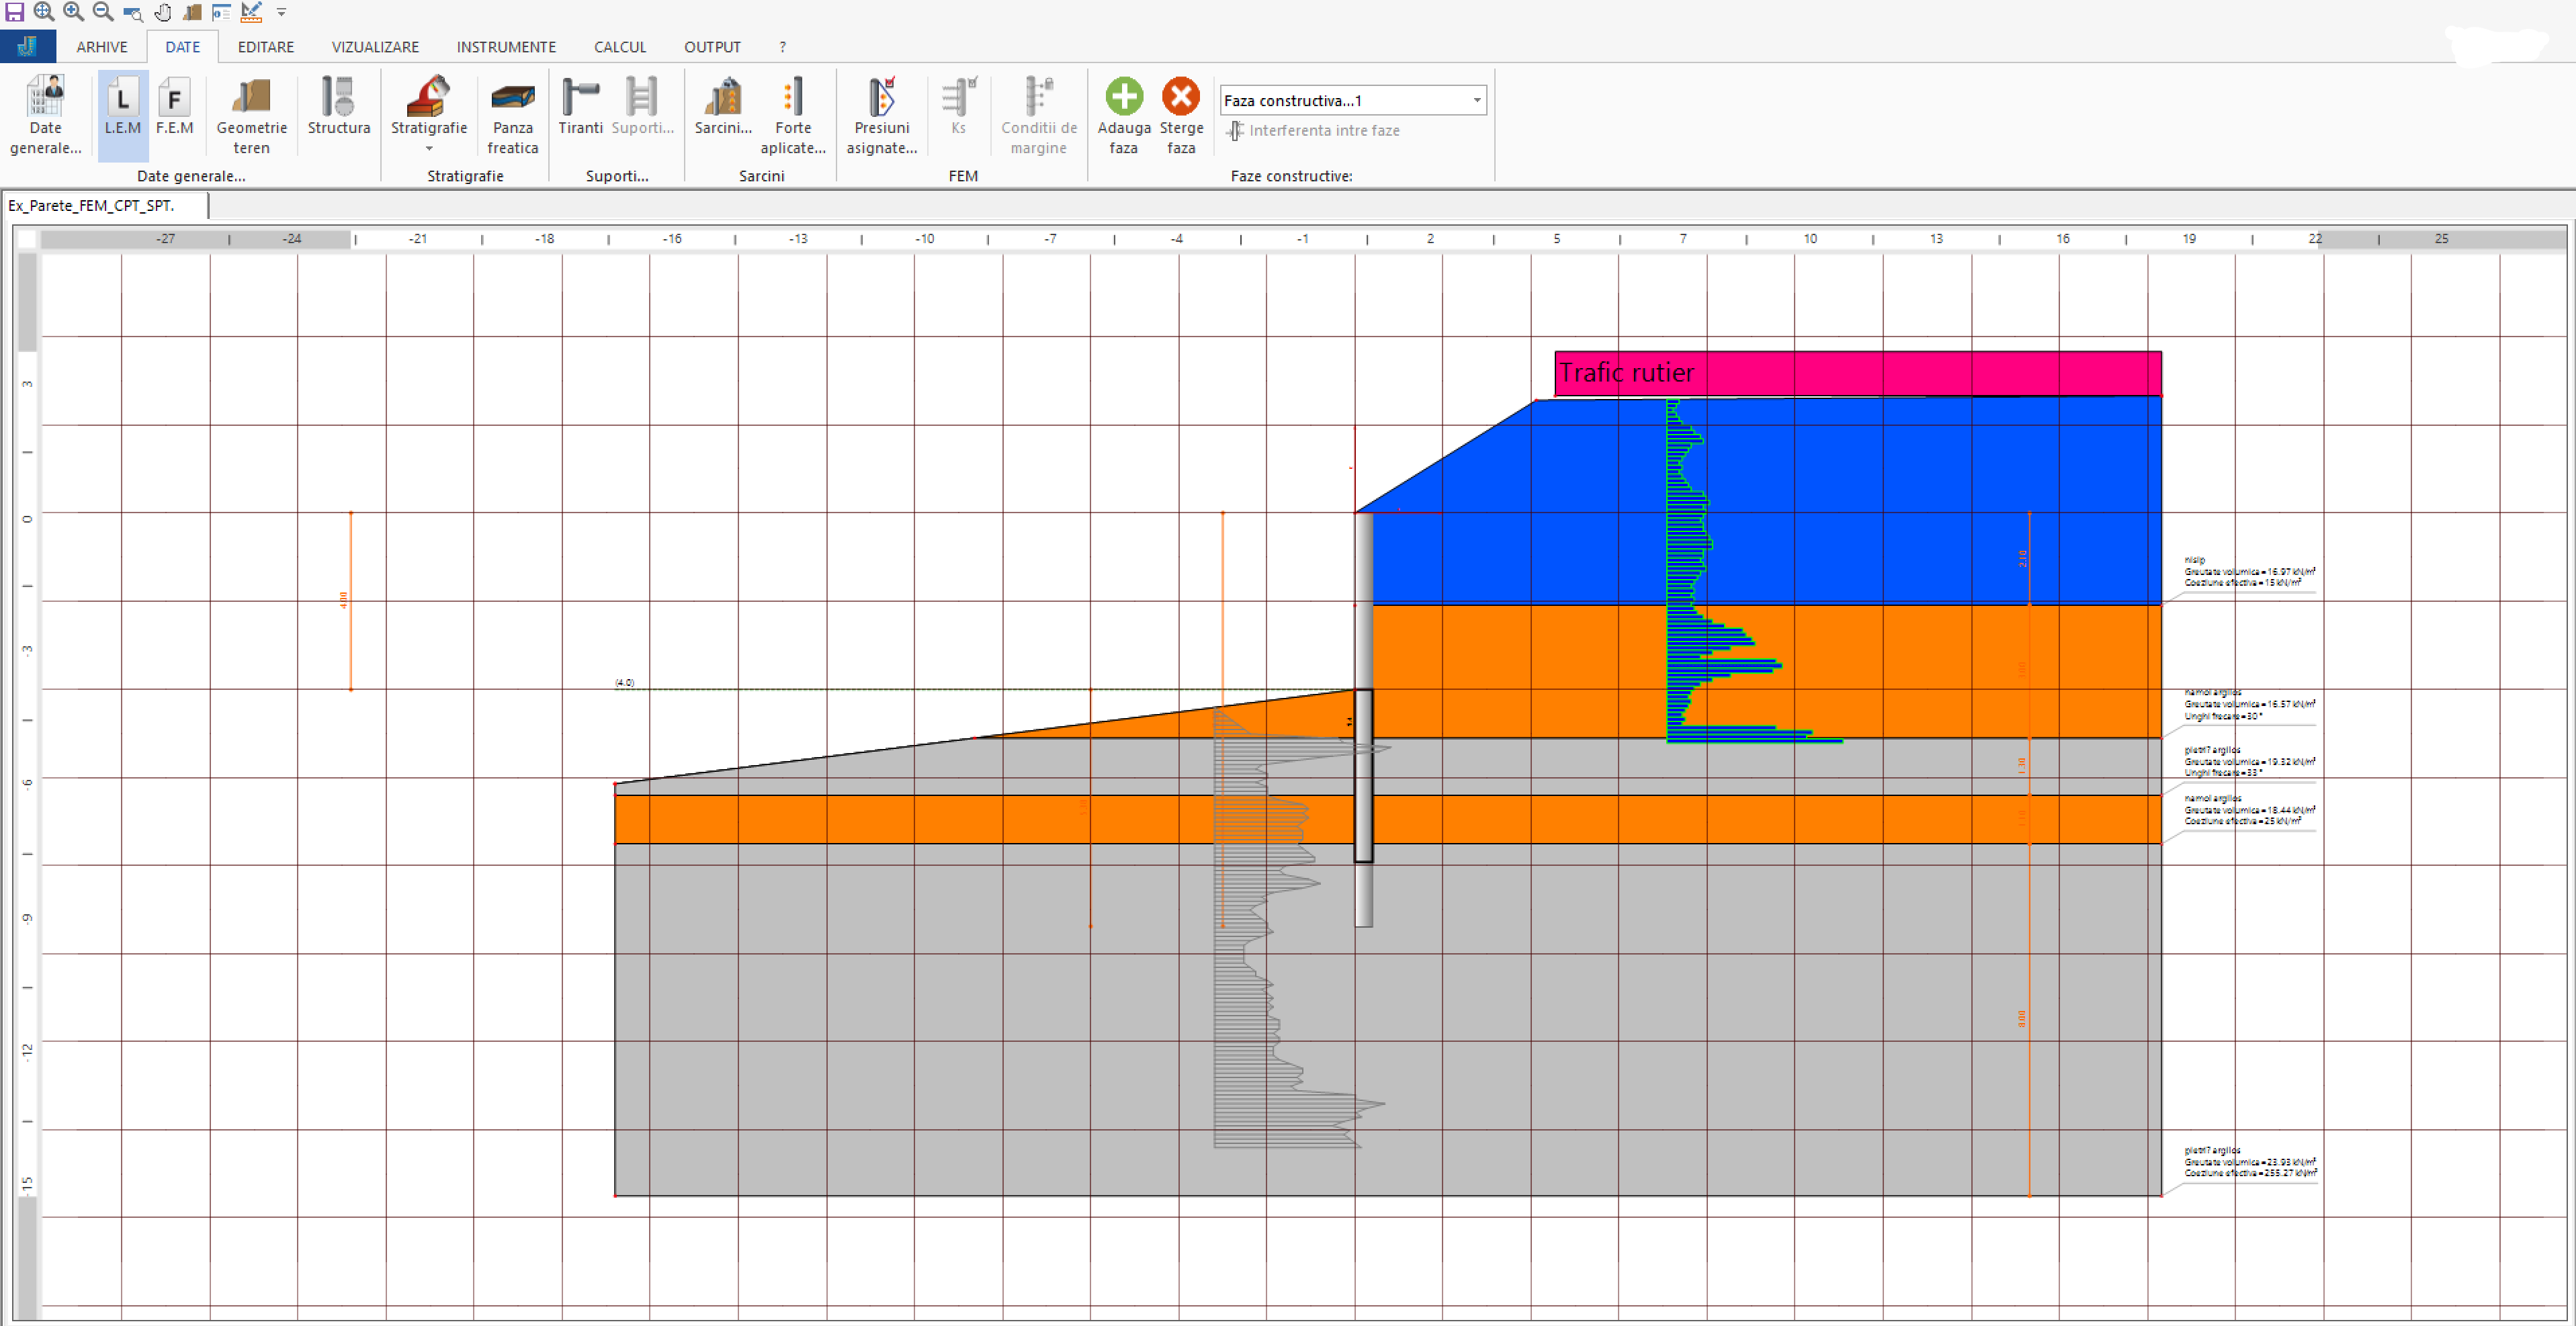Viewport: 2576px width, 1326px height.
Task: Select the Pan hand tool
Action: point(162,12)
